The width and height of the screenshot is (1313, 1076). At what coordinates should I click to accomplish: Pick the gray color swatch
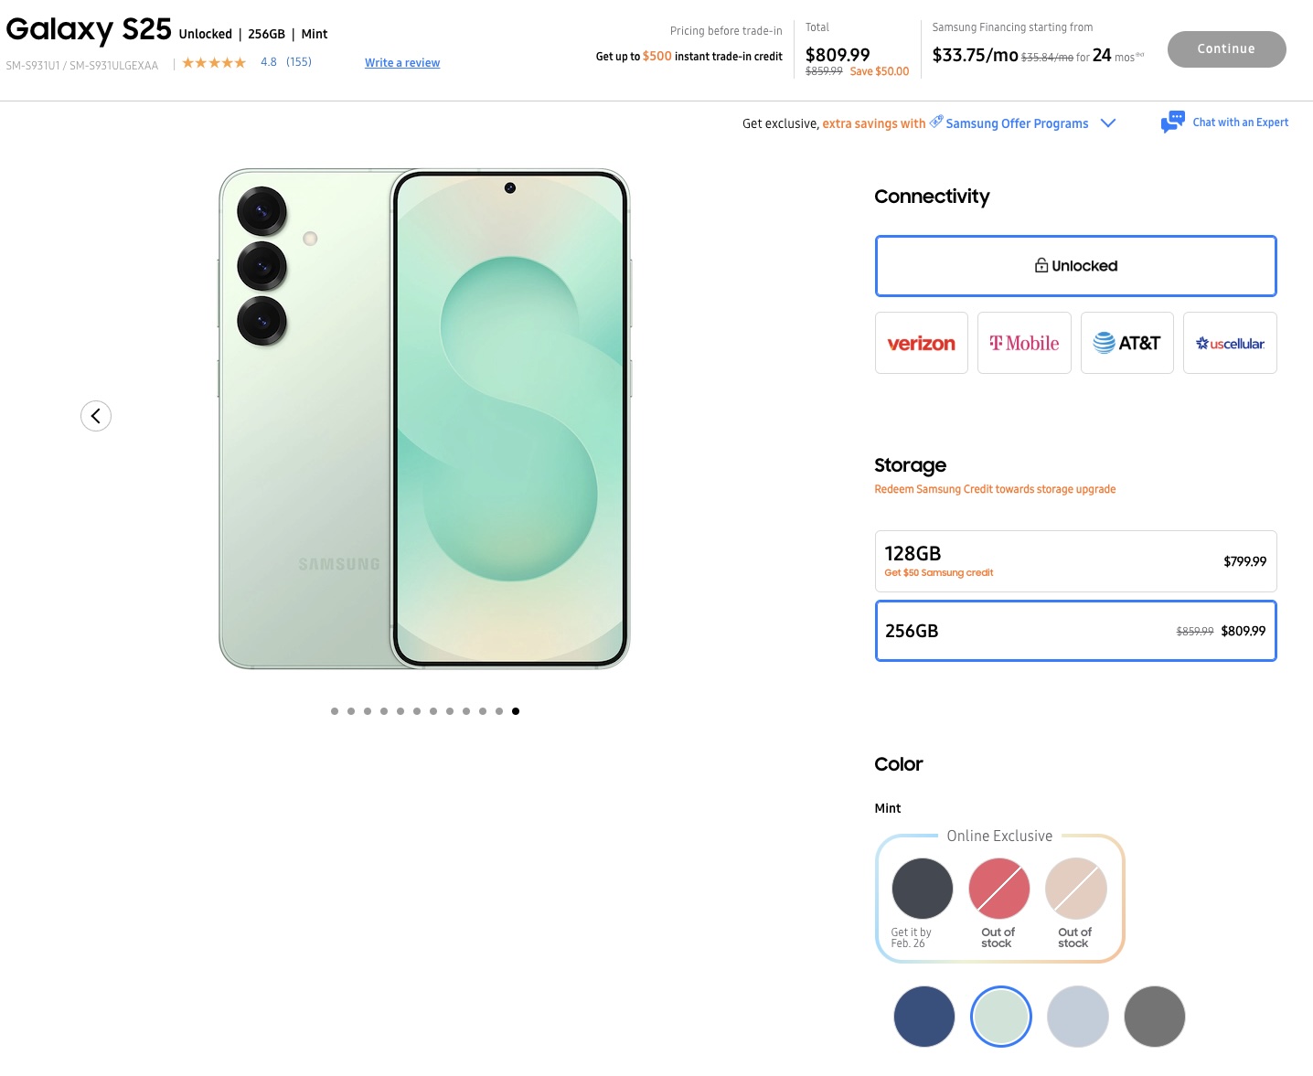(1154, 1017)
